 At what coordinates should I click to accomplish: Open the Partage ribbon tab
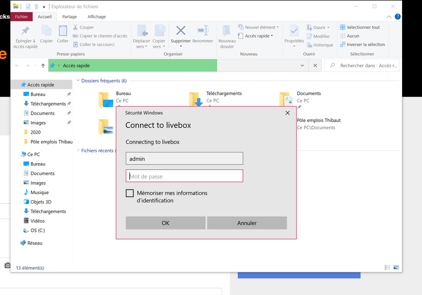69,17
